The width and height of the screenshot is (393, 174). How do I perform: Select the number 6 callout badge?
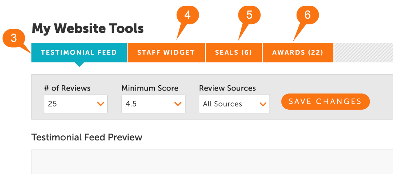(307, 15)
